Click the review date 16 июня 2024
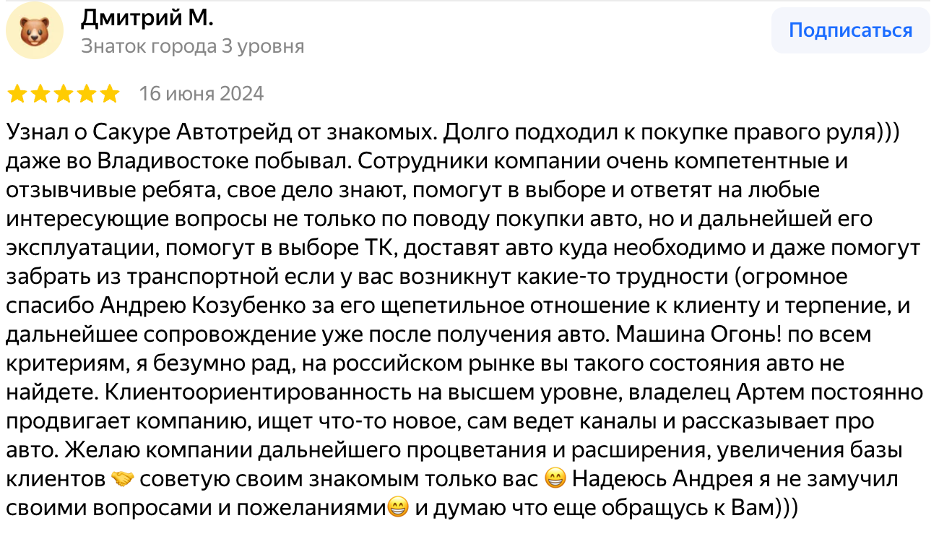939x539 pixels. [x=202, y=94]
